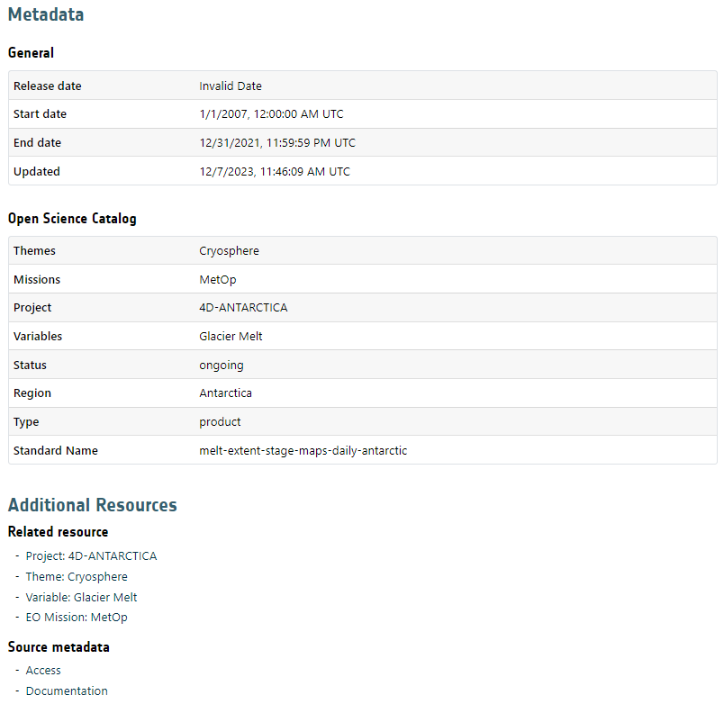Screen dimensions: 724x704
Task: Click the product value in Type row
Action: [x=220, y=422]
